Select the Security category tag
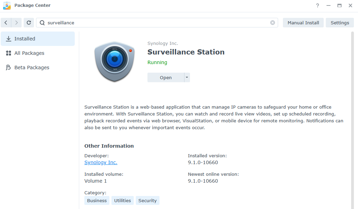 click(x=147, y=200)
